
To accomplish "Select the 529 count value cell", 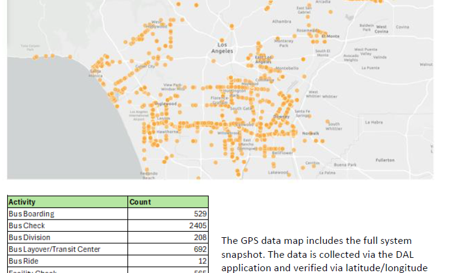I will 168,214.
